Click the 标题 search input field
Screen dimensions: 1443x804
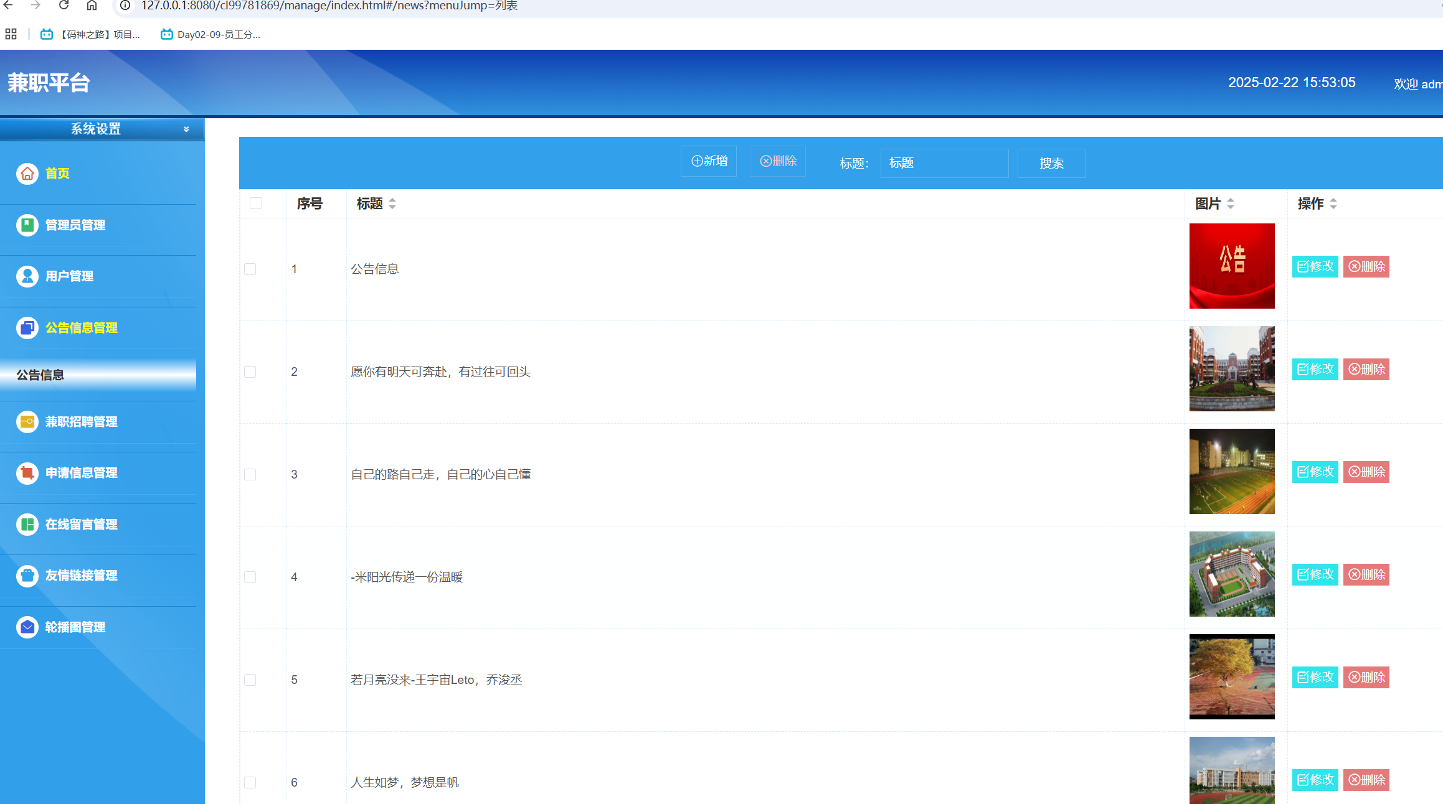point(944,163)
